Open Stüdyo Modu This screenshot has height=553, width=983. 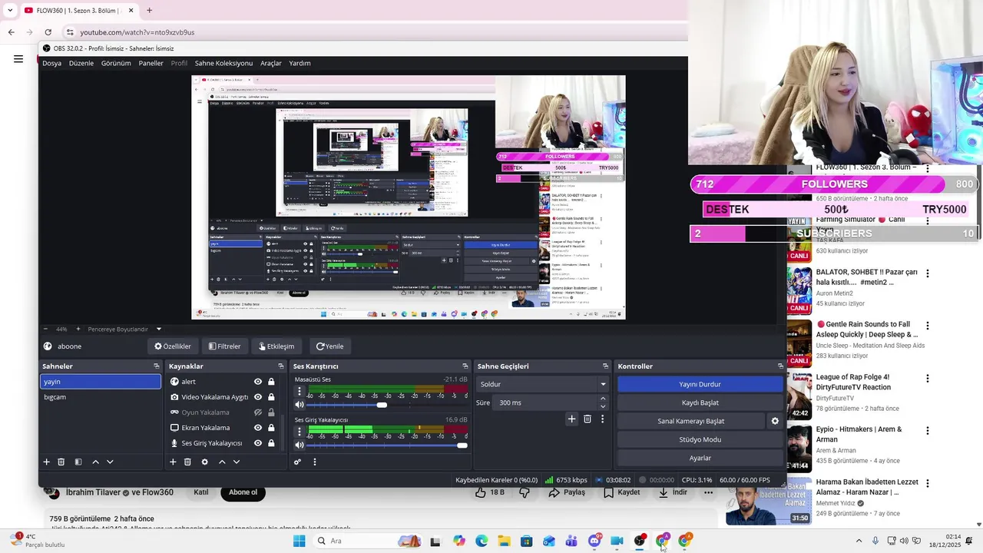[700, 439]
